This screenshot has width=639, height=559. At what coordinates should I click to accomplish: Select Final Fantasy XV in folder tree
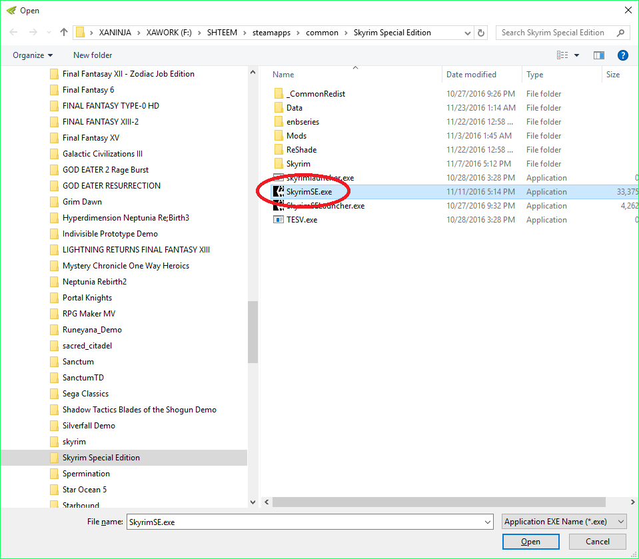(91, 138)
